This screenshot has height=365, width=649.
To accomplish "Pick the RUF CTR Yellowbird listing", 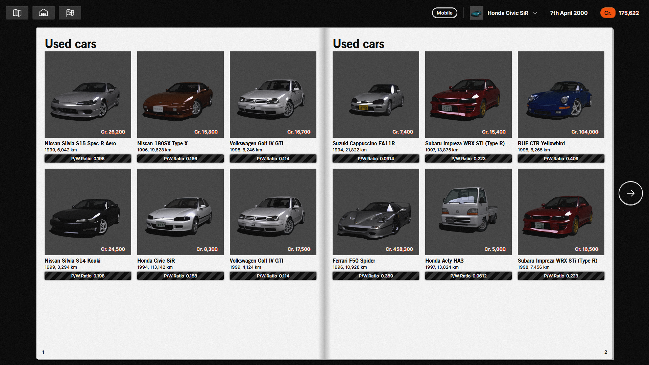I will click(561, 95).
